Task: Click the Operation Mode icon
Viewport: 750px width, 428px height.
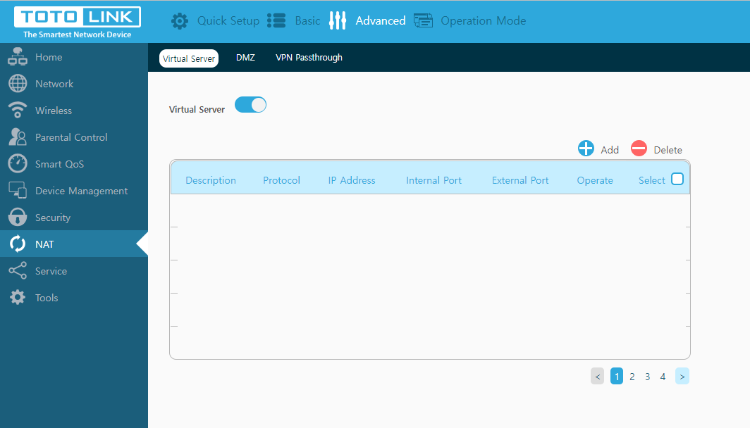Action: 424,21
